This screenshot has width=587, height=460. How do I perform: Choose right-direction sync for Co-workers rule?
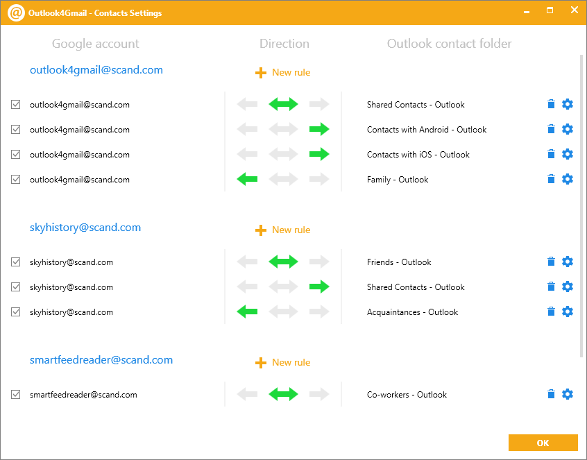point(319,394)
